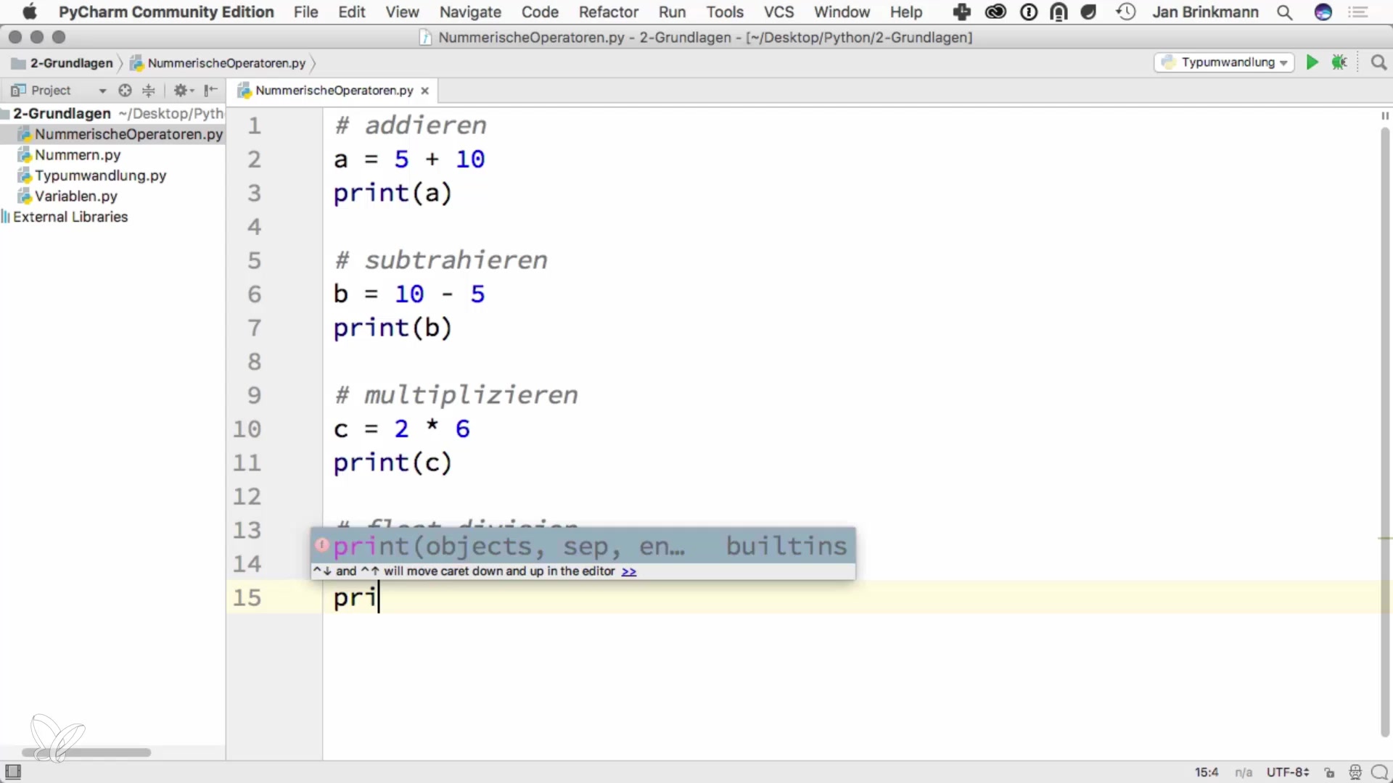
Task: Click the >> link in completion hint
Action: tap(629, 571)
